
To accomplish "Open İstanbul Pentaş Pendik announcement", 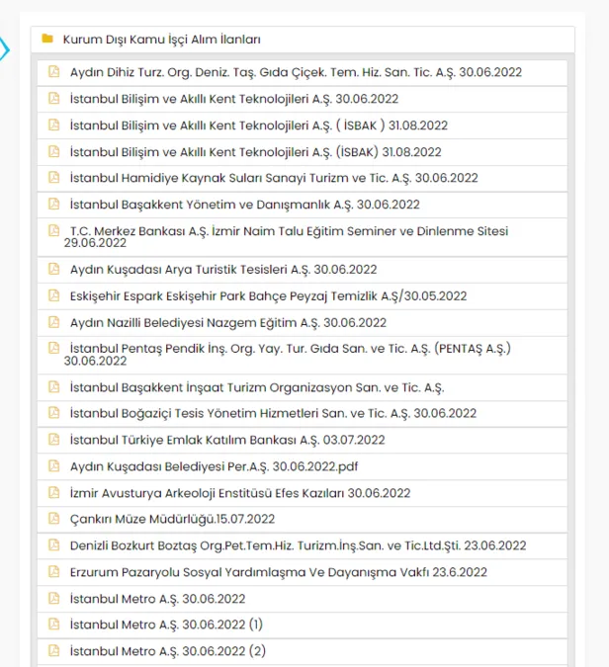I will 290,349.
